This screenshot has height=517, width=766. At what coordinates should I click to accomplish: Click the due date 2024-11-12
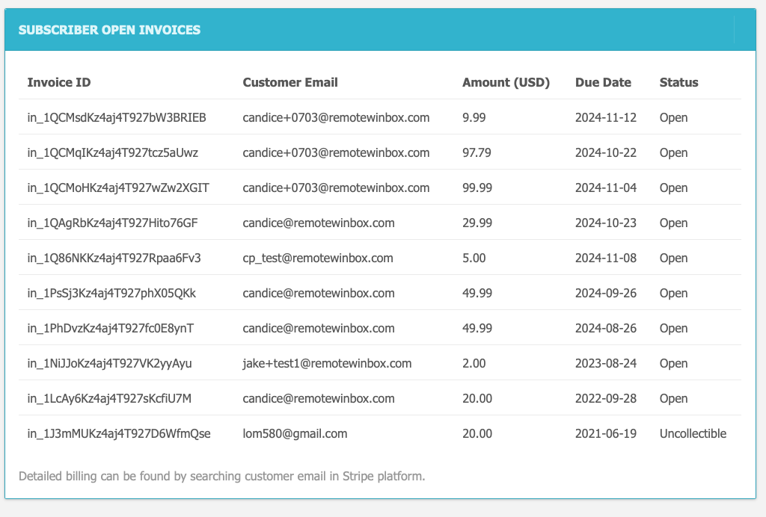(x=605, y=117)
